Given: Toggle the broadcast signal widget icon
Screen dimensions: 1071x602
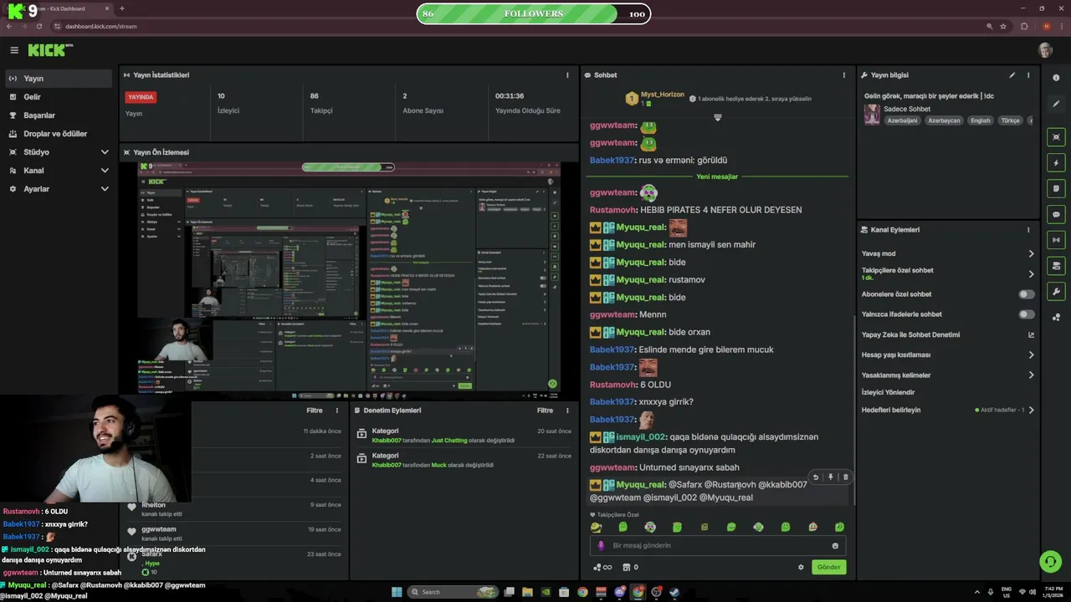Looking at the screenshot, I should (1056, 241).
